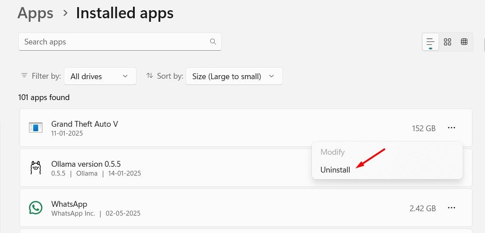Open the Filter by drives dropdown
The width and height of the screenshot is (485, 233).
coord(100,76)
